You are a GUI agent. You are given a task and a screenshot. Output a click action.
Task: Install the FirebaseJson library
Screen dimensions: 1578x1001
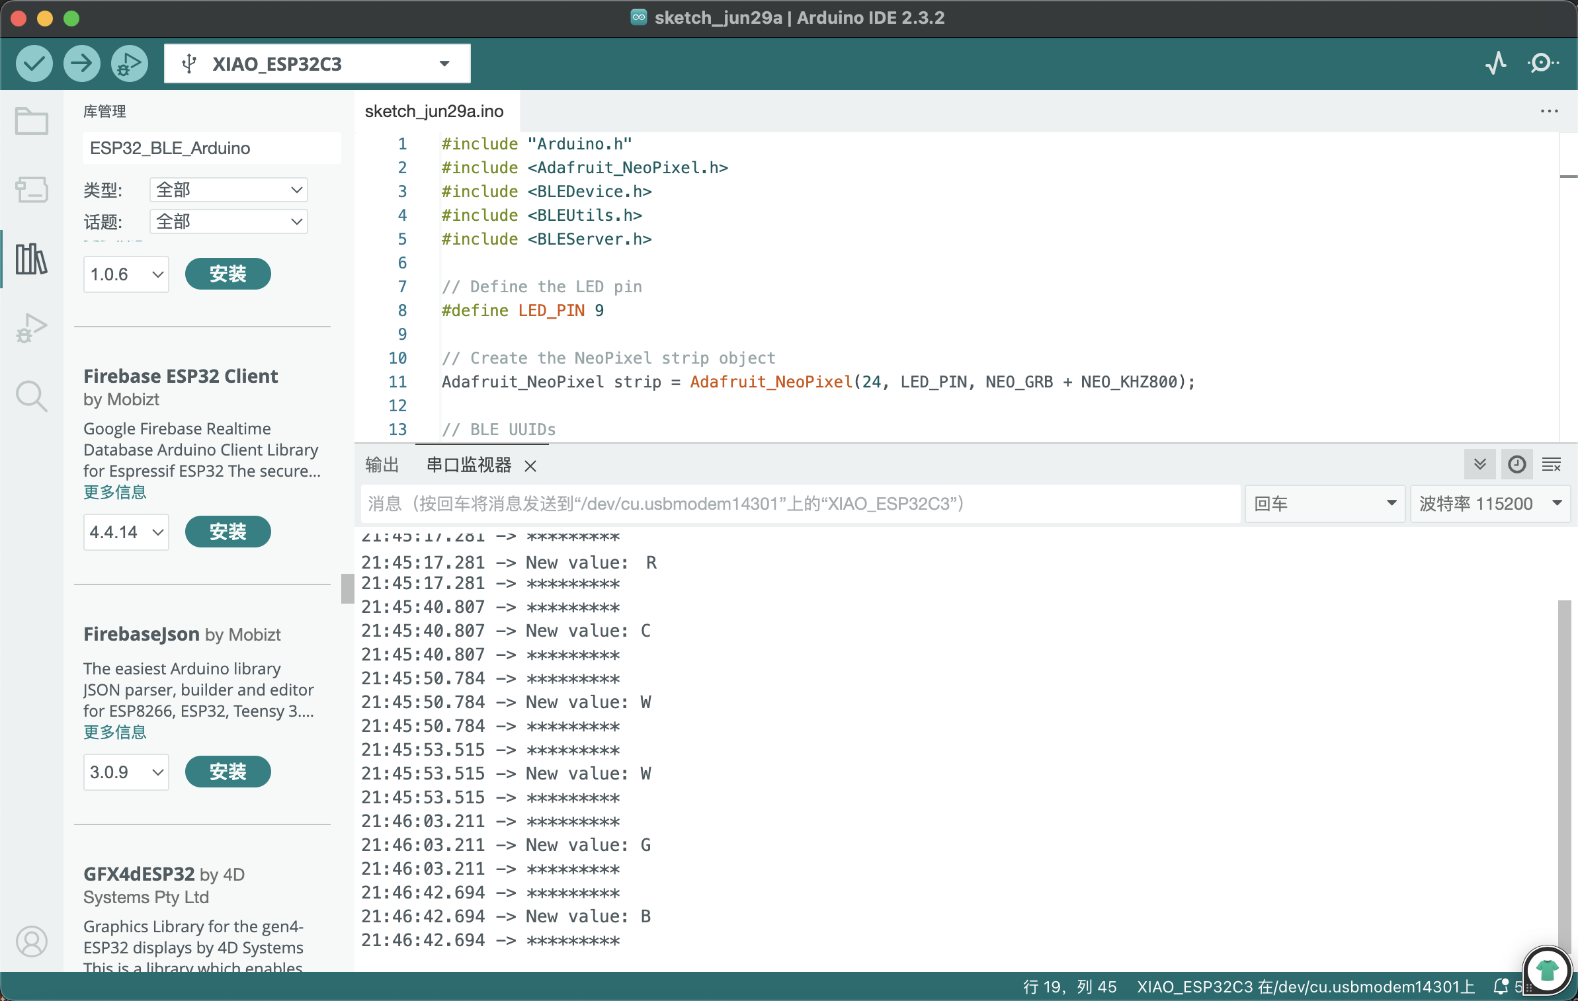click(228, 772)
